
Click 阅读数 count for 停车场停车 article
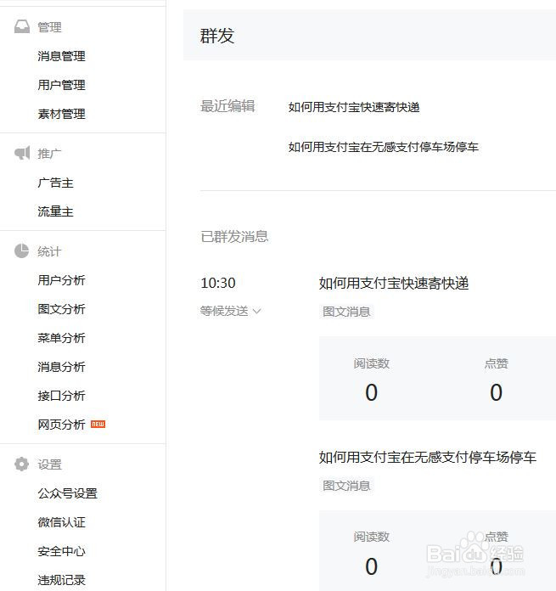(372, 566)
